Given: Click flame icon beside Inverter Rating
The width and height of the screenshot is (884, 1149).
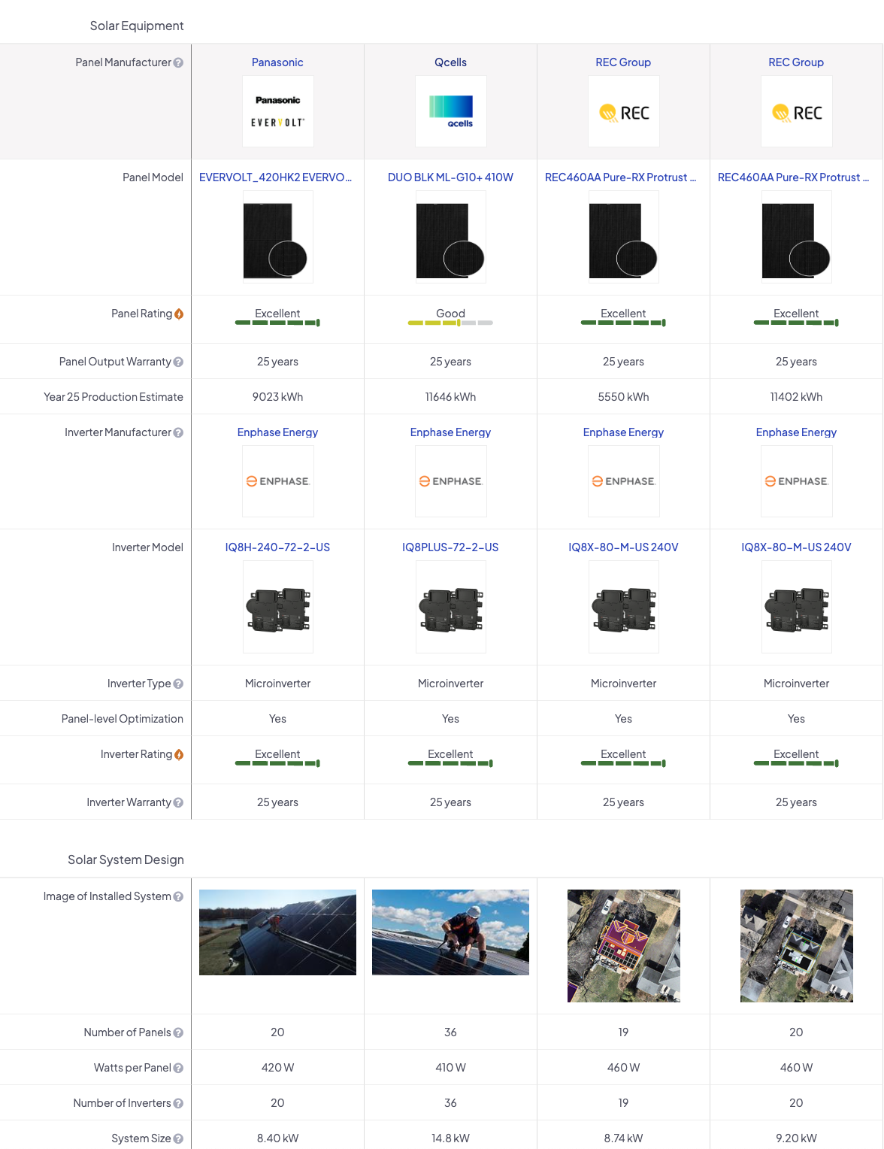Looking at the screenshot, I should click(179, 755).
